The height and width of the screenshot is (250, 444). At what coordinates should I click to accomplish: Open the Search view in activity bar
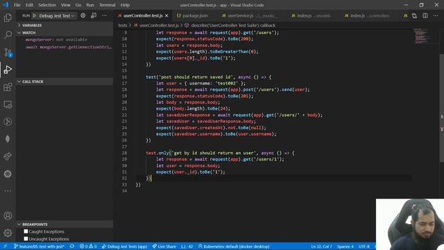[8, 35]
